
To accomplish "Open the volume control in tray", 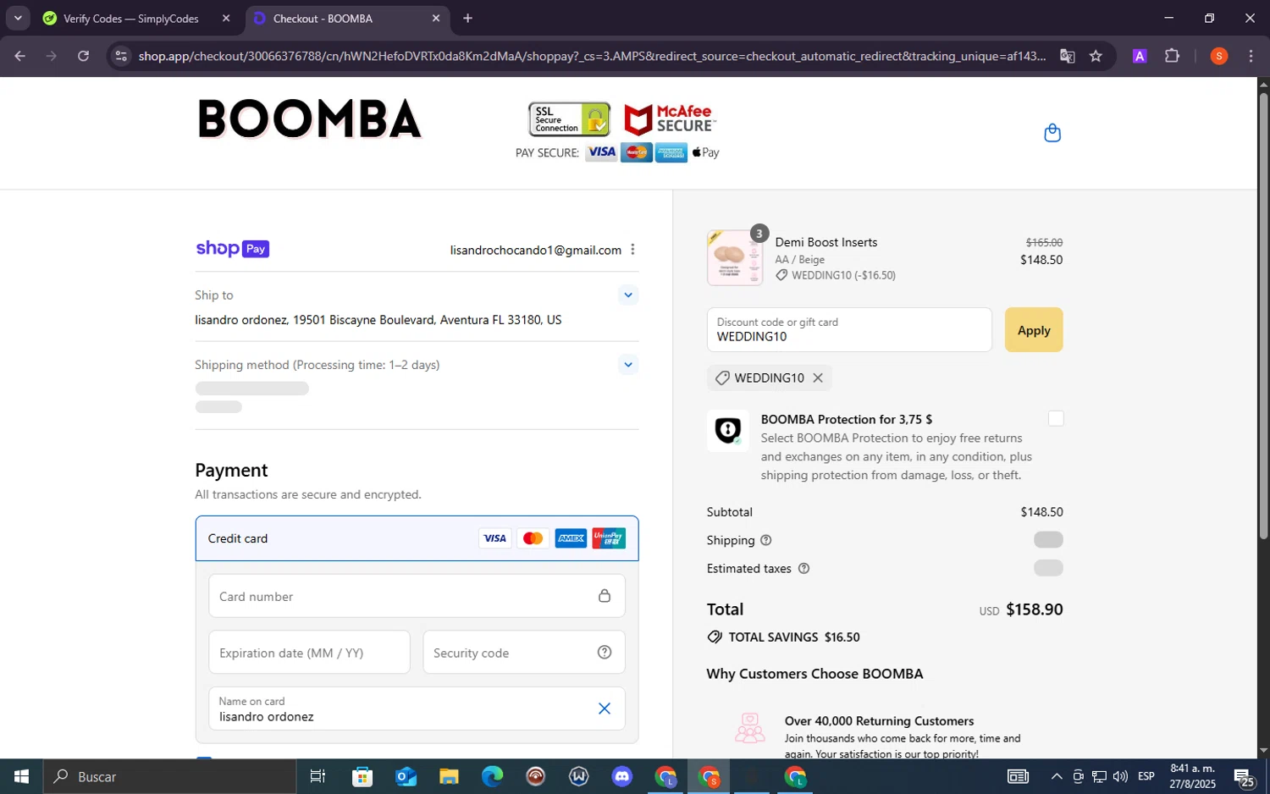I will click(1120, 776).
